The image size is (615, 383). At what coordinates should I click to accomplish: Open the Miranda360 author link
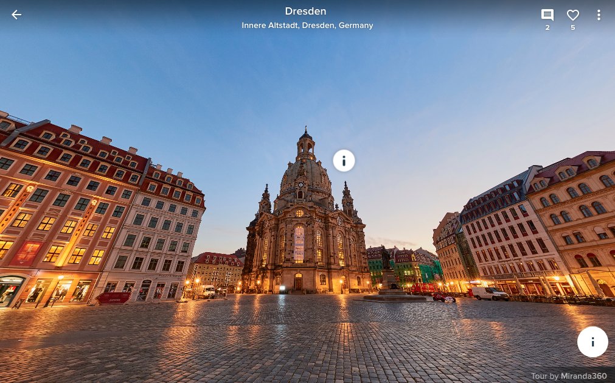click(x=583, y=376)
